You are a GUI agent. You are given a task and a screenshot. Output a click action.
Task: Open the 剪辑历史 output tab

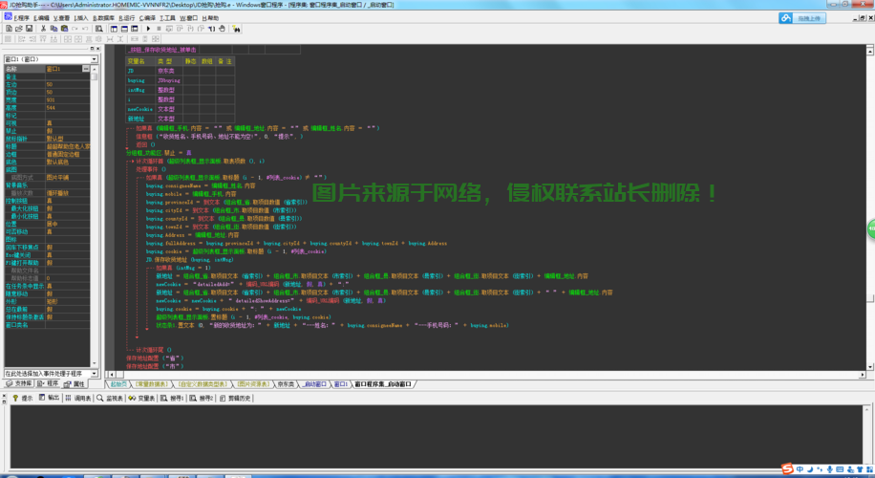[x=235, y=398]
